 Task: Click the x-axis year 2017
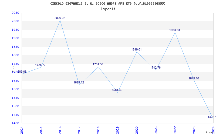[x=79, y=130]
